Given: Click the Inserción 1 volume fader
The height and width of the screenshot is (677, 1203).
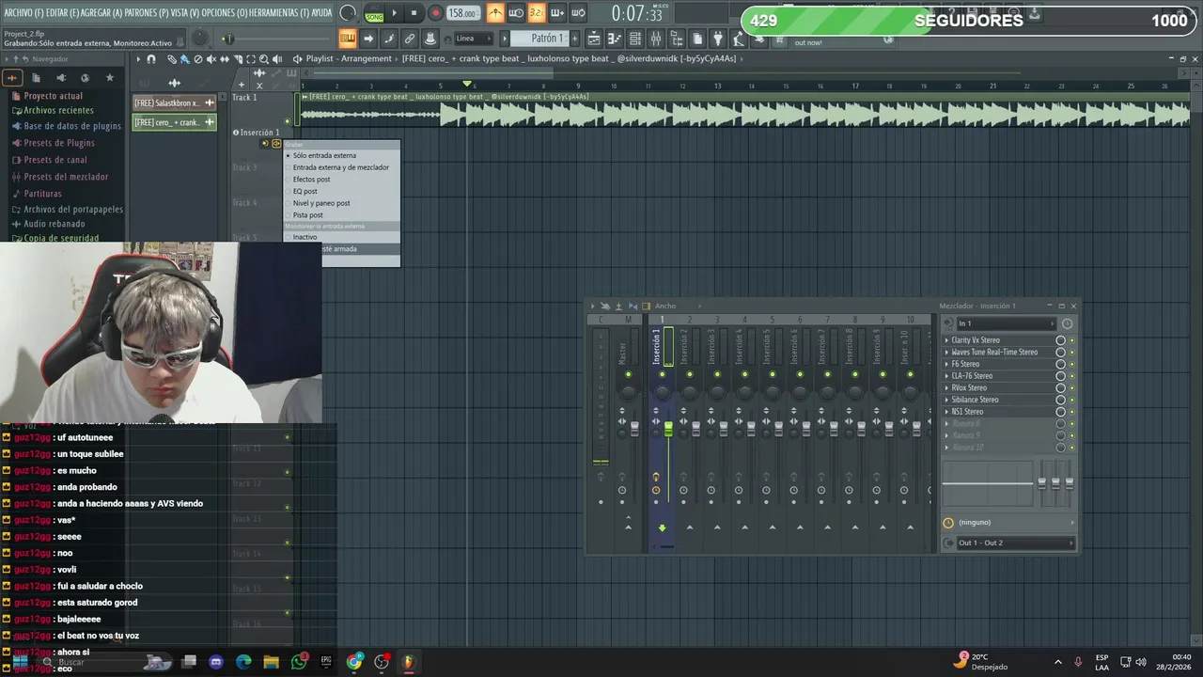Looking at the screenshot, I should [x=668, y=429].
